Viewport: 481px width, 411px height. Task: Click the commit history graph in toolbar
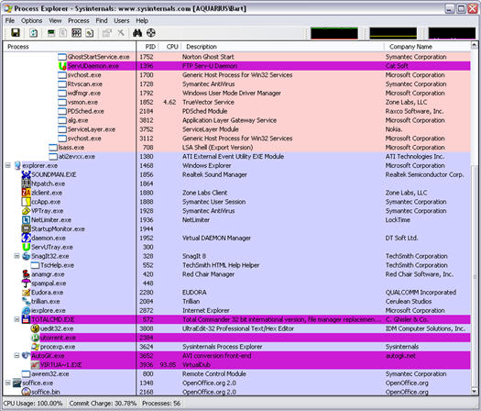coord(393,33)
